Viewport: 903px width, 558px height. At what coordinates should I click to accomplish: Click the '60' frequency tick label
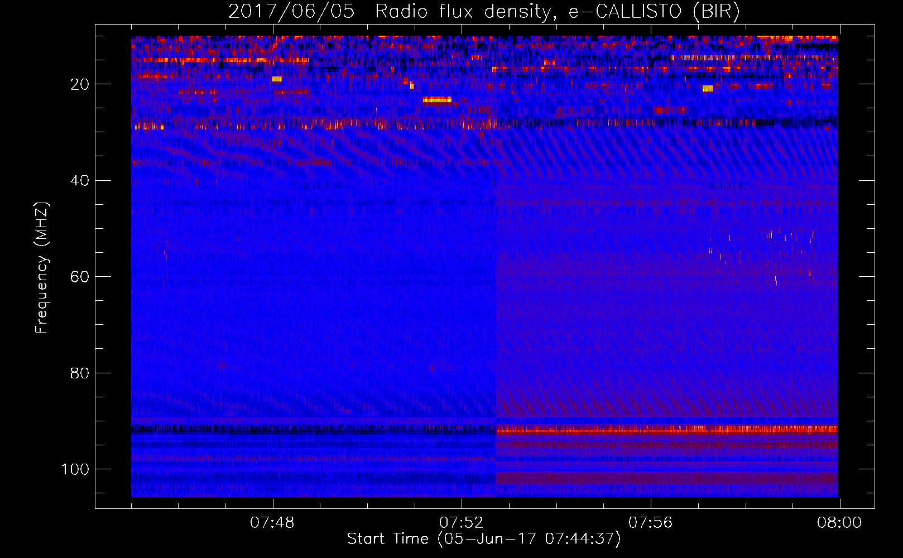(x=80, y=277)
